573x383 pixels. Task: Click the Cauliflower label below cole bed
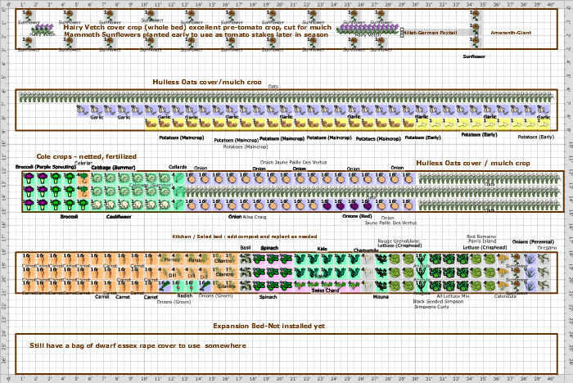119,217
